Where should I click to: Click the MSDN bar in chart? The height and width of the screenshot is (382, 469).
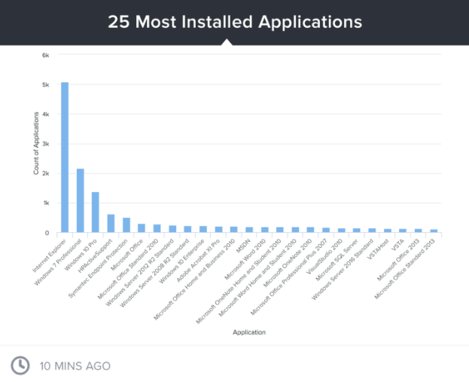click(x=249, y=230)
